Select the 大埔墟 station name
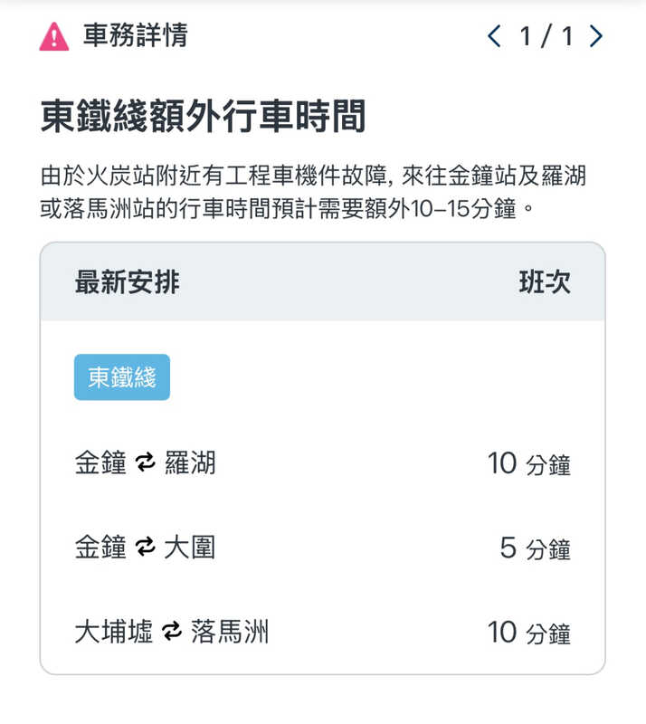This screenshot has width=646, height=724. 113,632
